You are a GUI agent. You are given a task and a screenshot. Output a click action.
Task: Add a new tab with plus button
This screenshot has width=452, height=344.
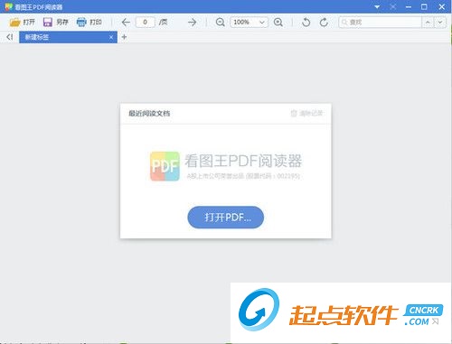click(x=124, y=37)
